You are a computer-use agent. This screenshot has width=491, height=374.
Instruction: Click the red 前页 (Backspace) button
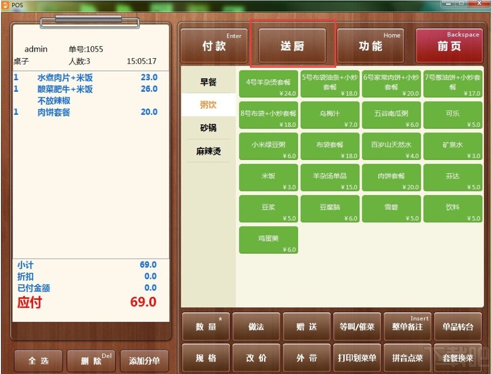click(449, 45)
